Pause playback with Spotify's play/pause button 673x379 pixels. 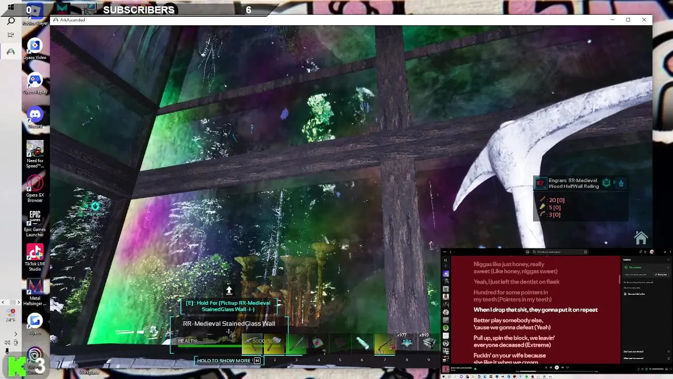coord(557,367)
